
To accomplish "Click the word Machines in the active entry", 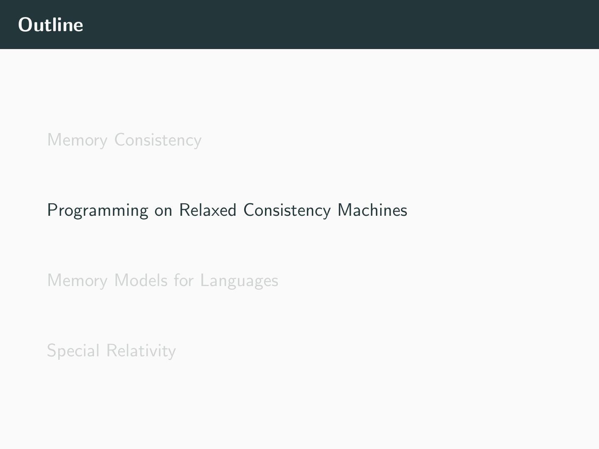I will (x=372, y=210).
